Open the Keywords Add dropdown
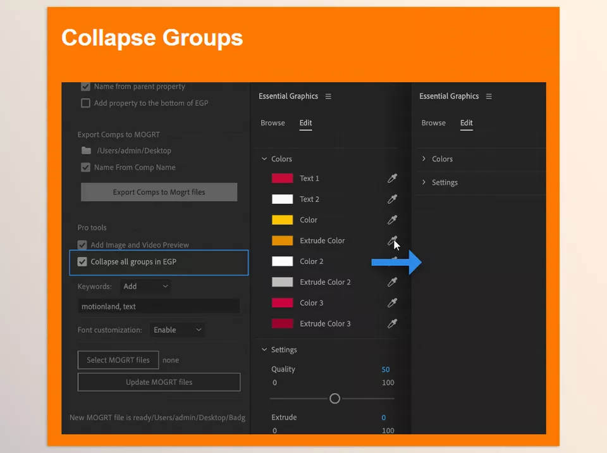Image resolution: width=607 pixels, height=453 pixels. coord(145,287)
